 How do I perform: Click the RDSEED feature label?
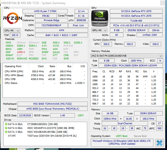pos(34,59)
